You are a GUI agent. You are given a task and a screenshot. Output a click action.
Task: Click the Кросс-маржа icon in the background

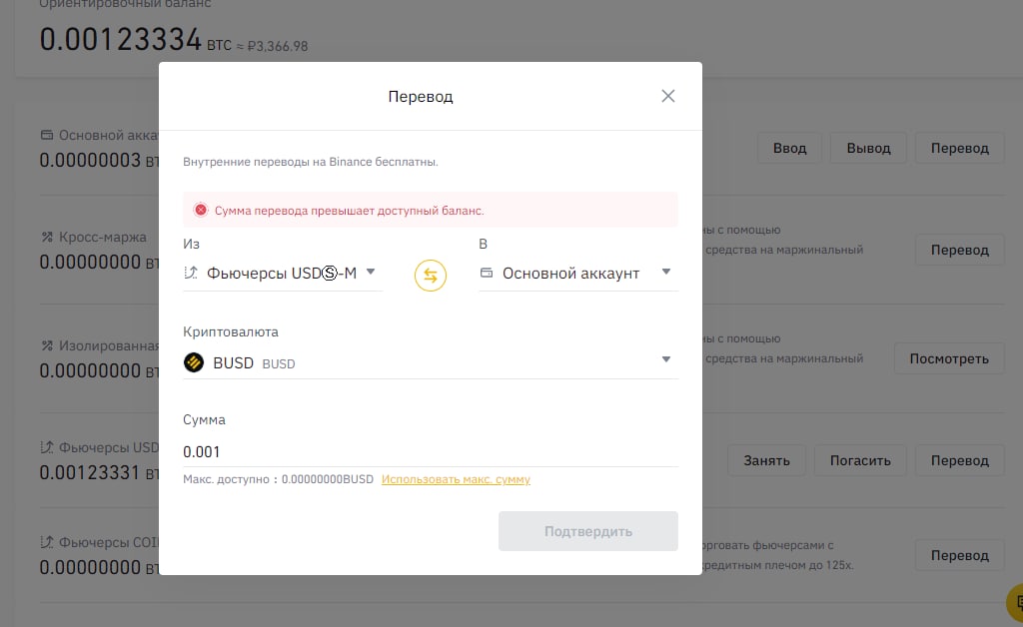tap(47, 237)
